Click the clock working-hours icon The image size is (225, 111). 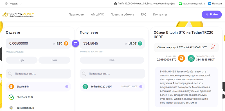click(x=115, y=4)
